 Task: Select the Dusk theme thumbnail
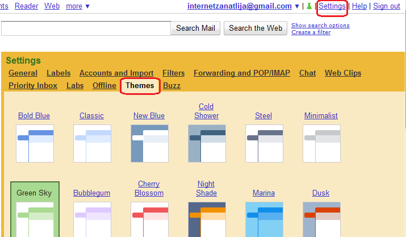tap(321, 219)
